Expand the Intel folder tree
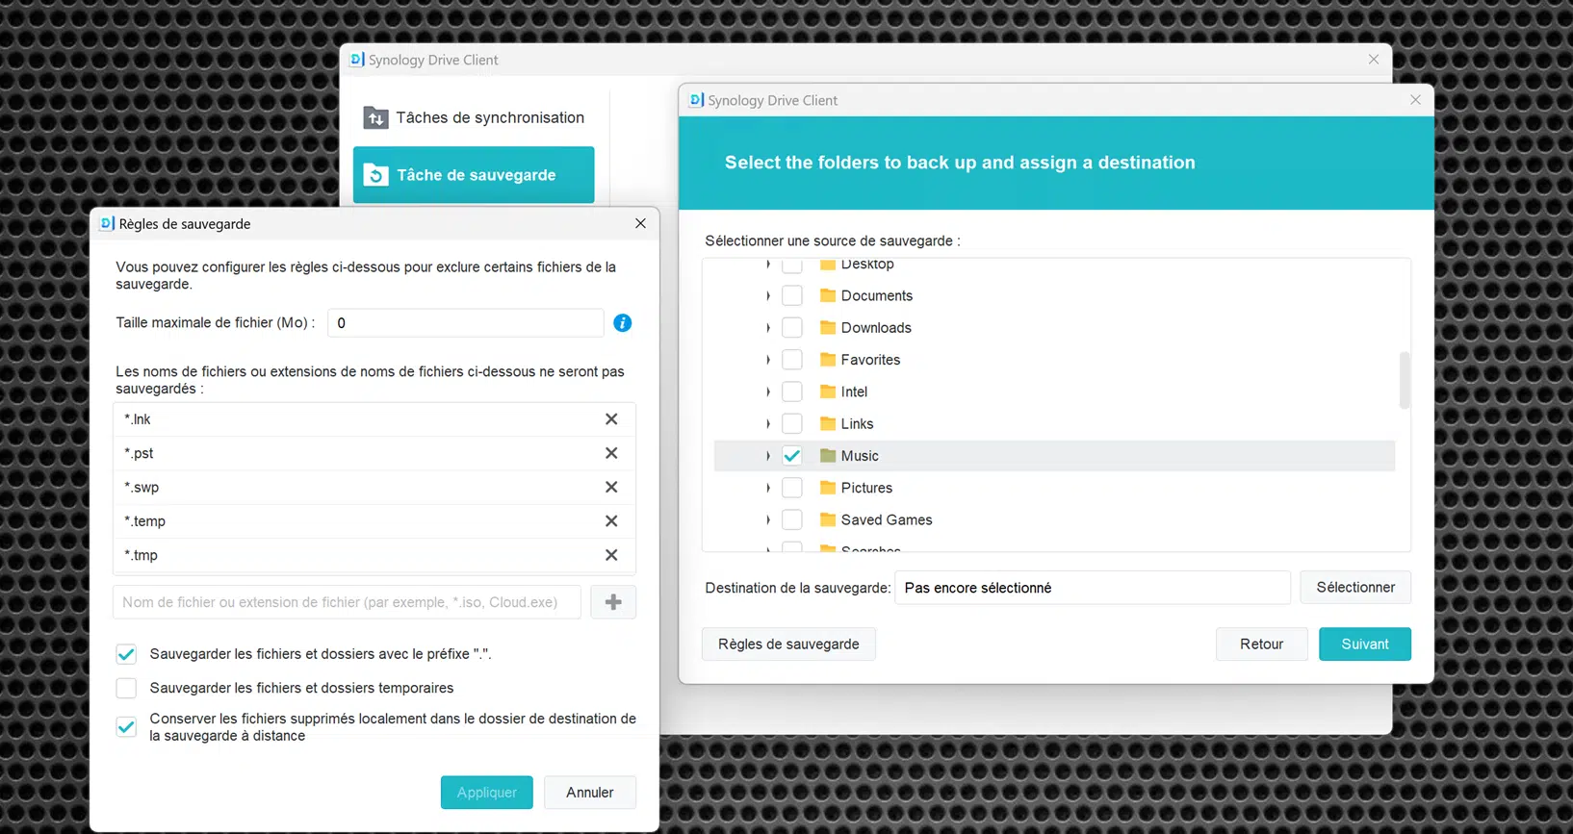The height and width of the screenshot is (834, 1573). click(x=768, y=392)
